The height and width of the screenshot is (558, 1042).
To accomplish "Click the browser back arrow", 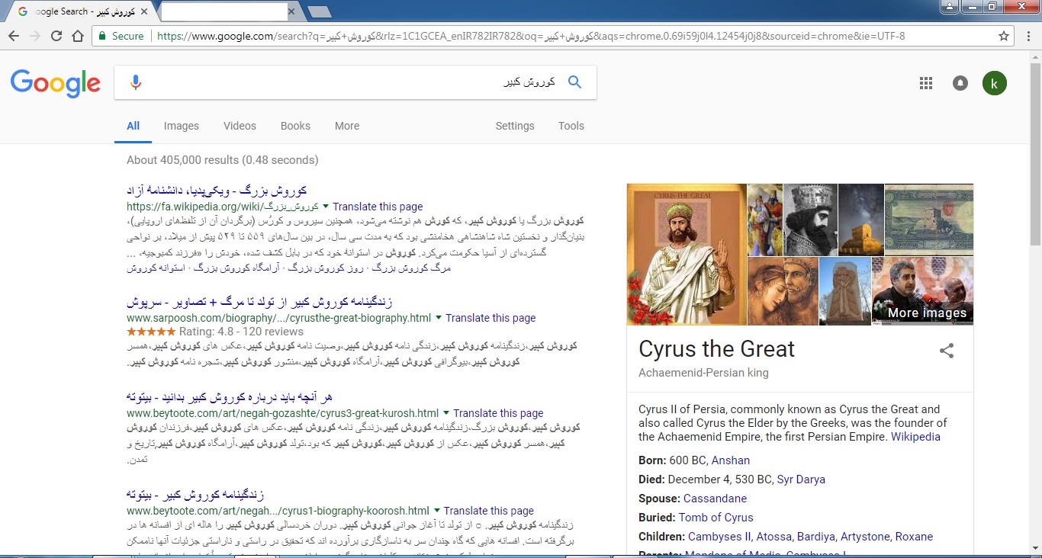I will coord(14,36).
